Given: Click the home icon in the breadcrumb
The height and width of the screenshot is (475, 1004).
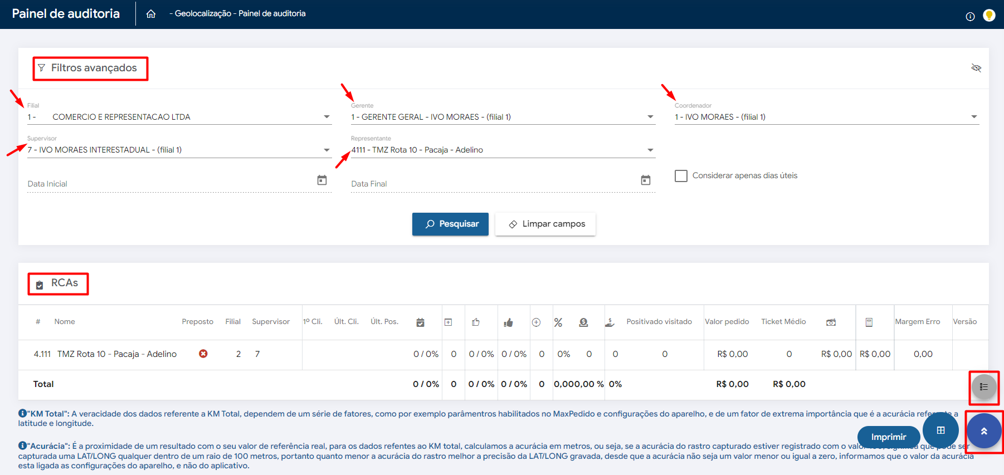Looking at the screenshot, I should coord(151,14).
